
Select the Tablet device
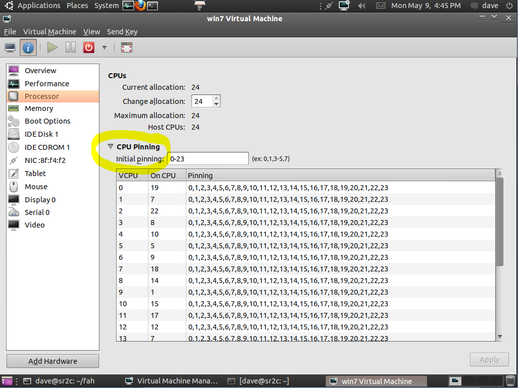point(53,174)
